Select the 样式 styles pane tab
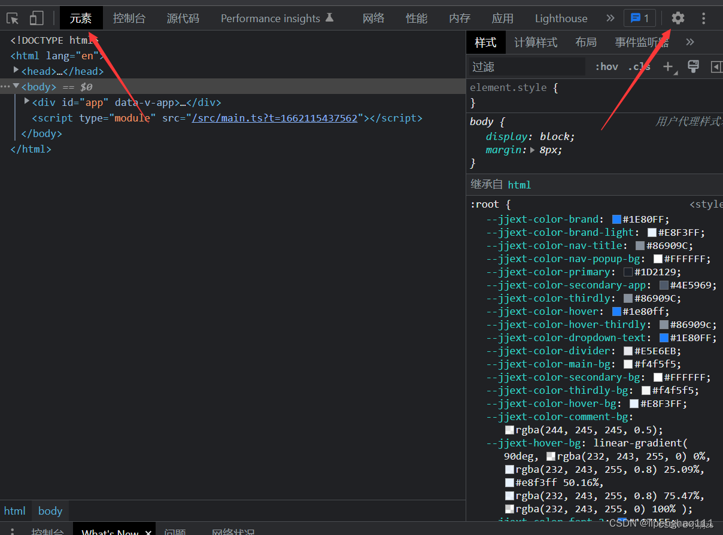723x535 pixels. (x=485, y=42)
